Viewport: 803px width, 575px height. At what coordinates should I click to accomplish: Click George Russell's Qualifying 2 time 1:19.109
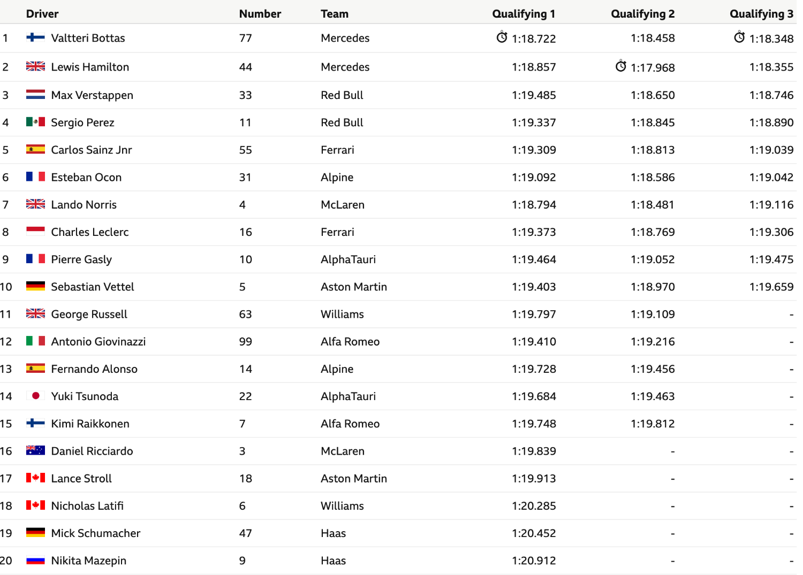653,314
